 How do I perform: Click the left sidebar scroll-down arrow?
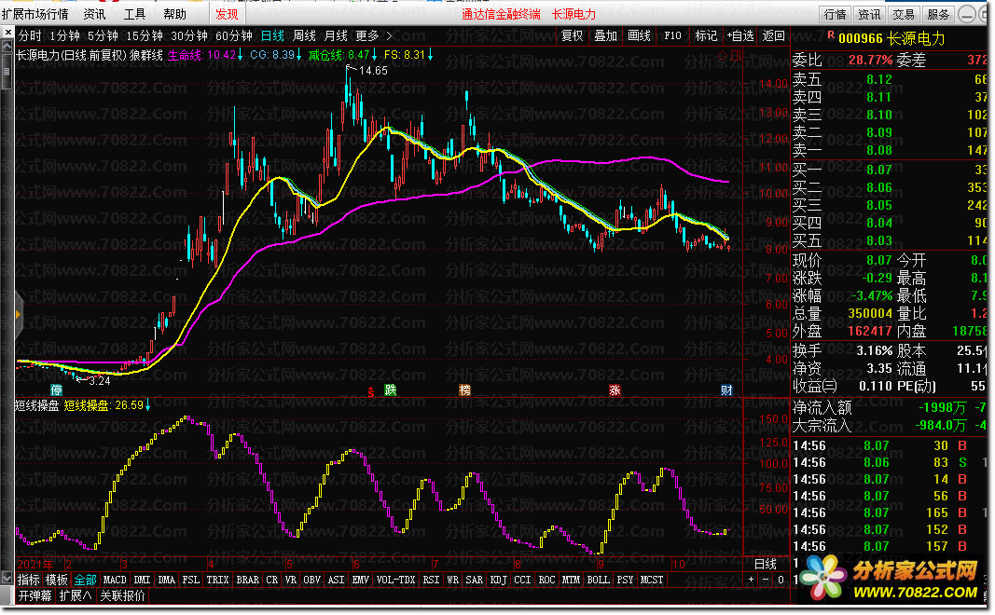[x=7, y=578]
